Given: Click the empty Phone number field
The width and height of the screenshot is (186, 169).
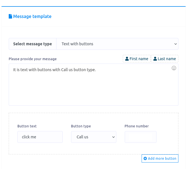Looking at the screenshot, I should 140,137.
